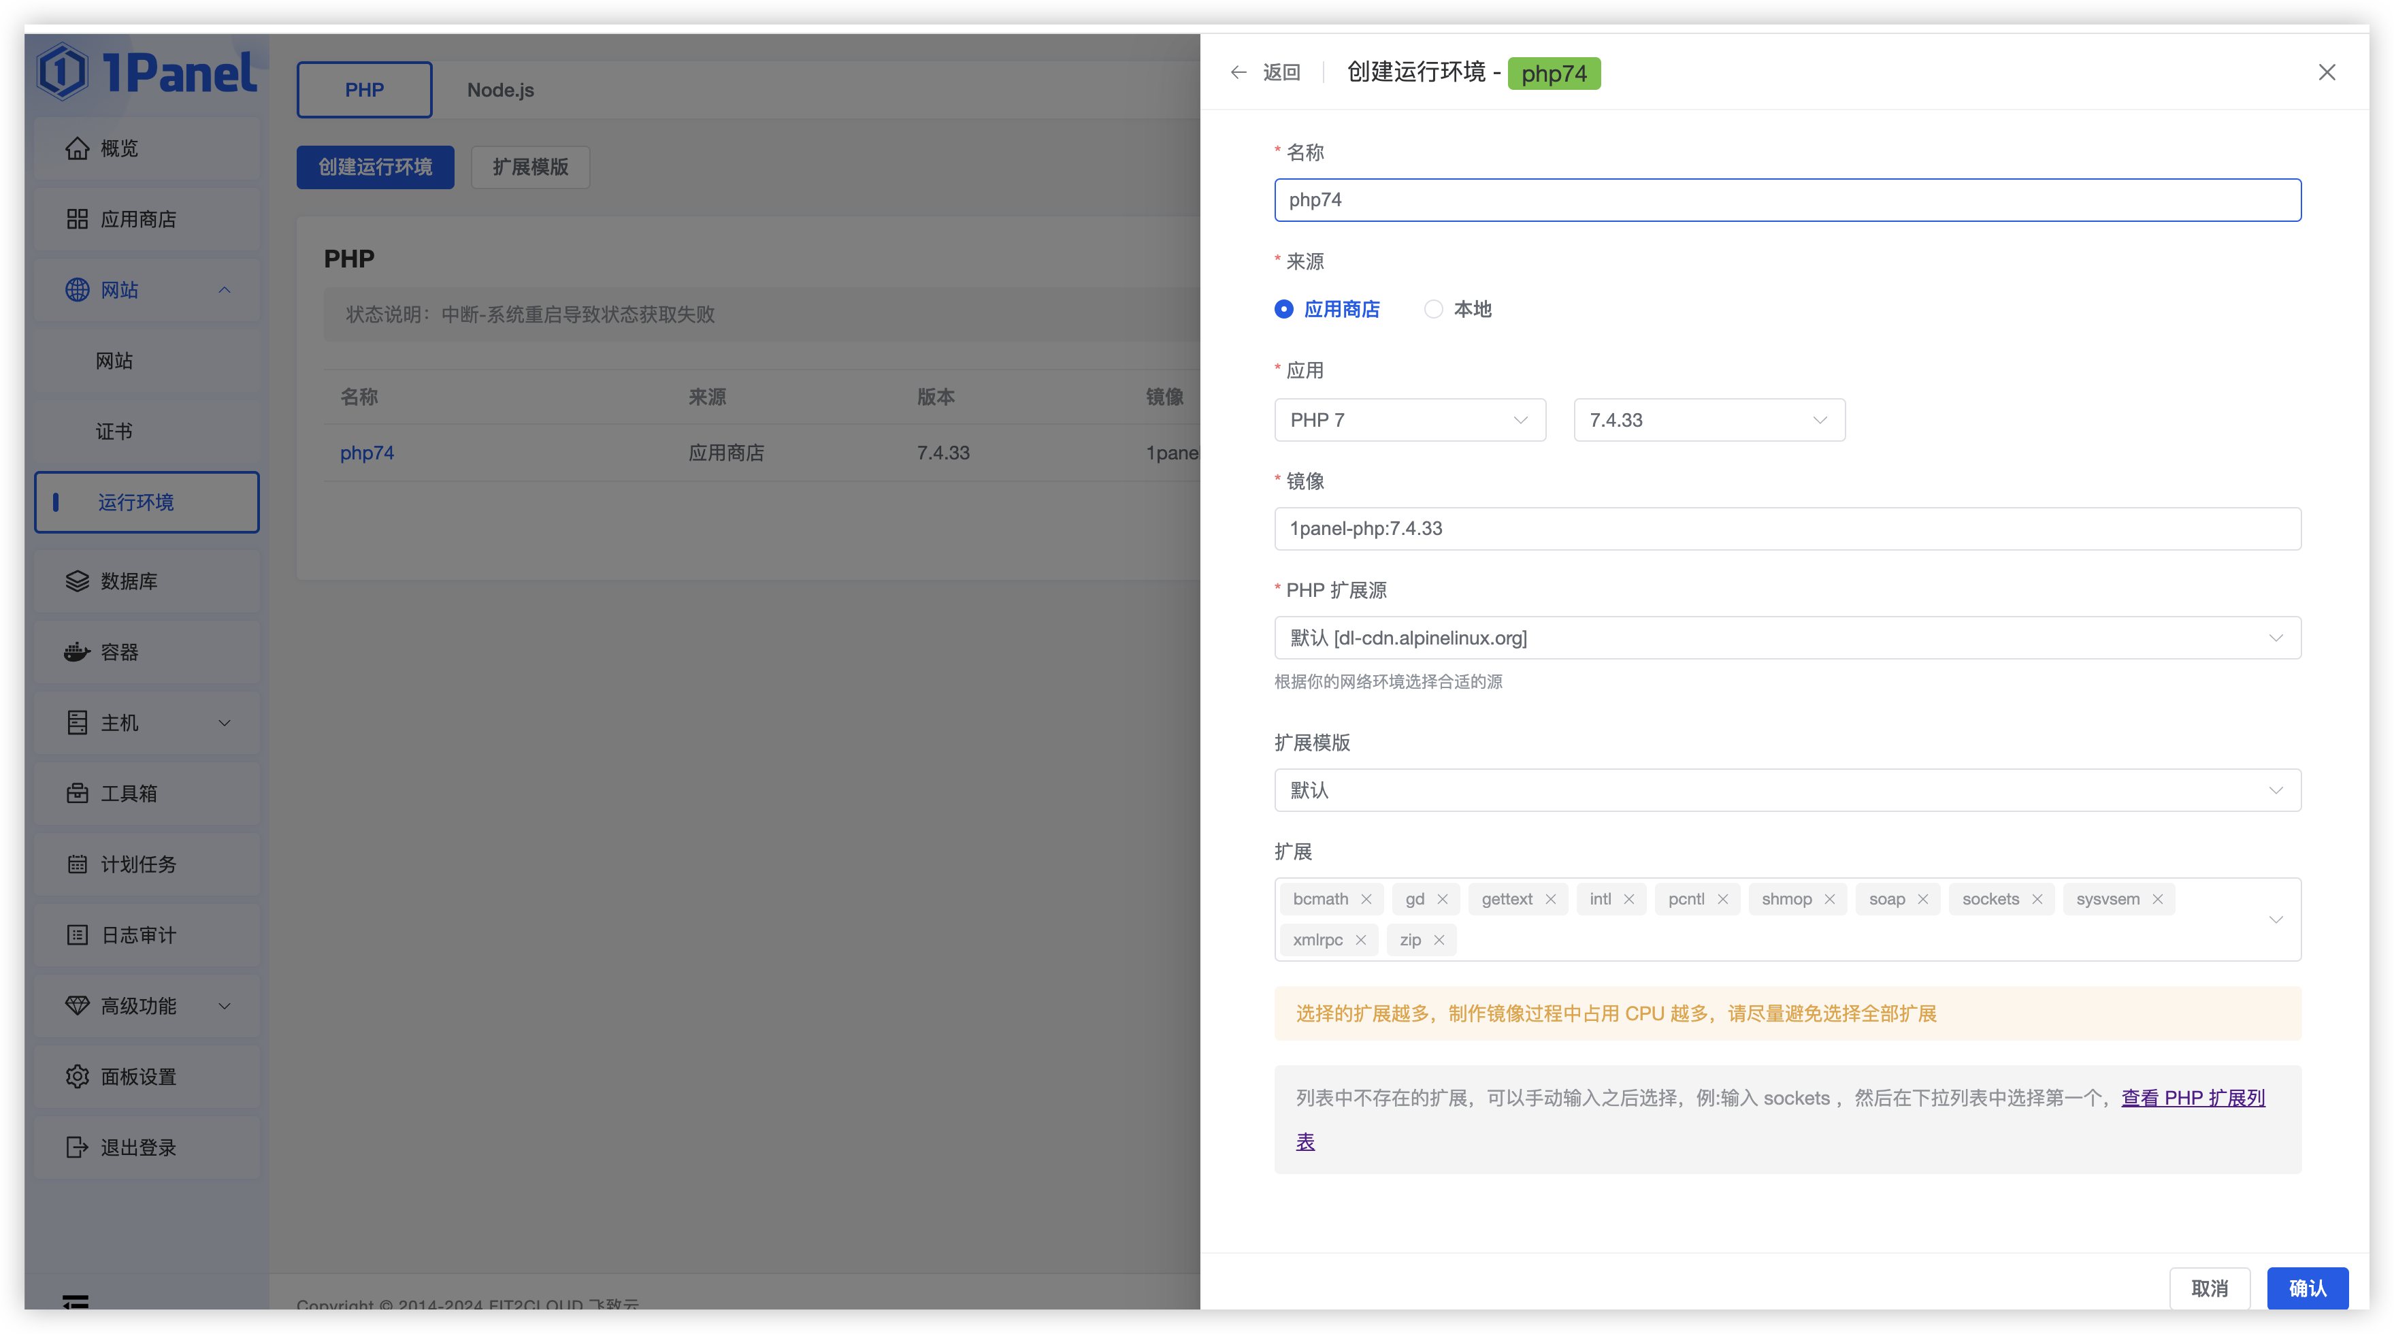Click the 7.4.33 version table cell
Image resolution: width=2394 pixels, height=1334 pixels.
(942, 453)
